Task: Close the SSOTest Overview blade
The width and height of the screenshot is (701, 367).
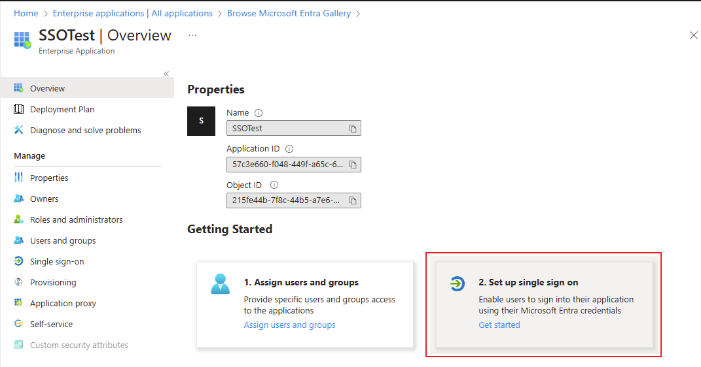Action: point(693,35)
